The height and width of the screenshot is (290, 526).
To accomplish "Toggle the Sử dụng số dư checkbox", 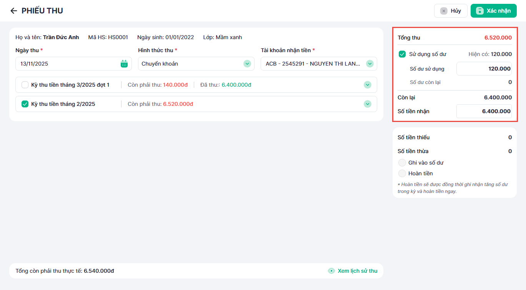I will click(402, 54).
